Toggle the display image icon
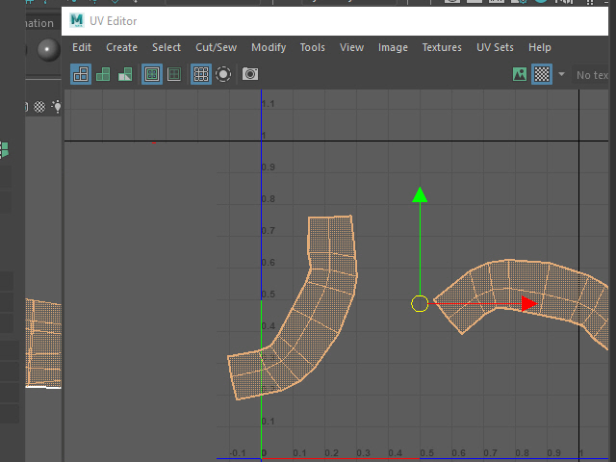The width and height of the screenshot is (616, 462). 520,74
